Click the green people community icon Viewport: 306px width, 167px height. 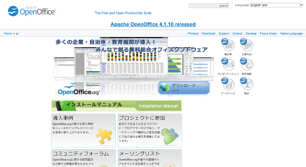click(170, 136)
